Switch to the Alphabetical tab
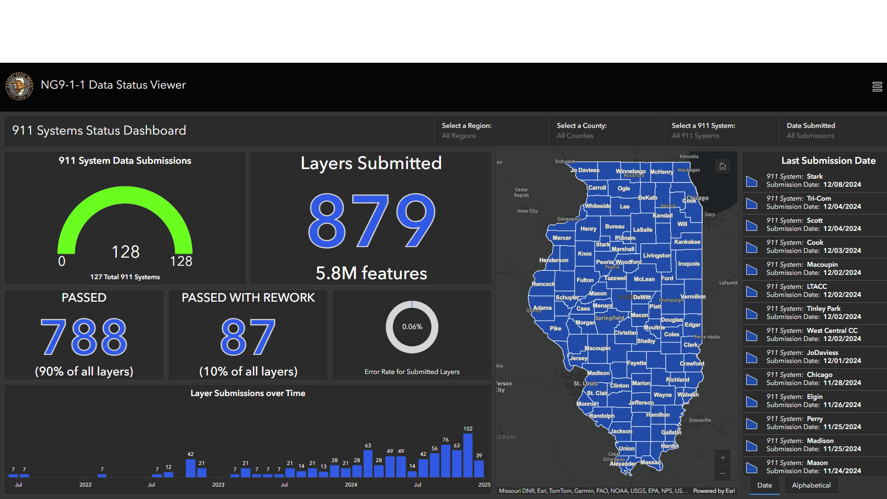Viewport: 887px width, 499px height. pyautogui.click(x=810, y=485)
